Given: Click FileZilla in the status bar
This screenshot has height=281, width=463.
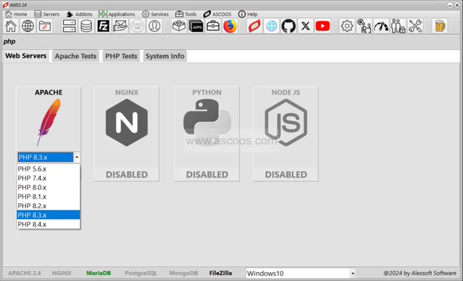Looking at the screenshot, I should point(221,274).
